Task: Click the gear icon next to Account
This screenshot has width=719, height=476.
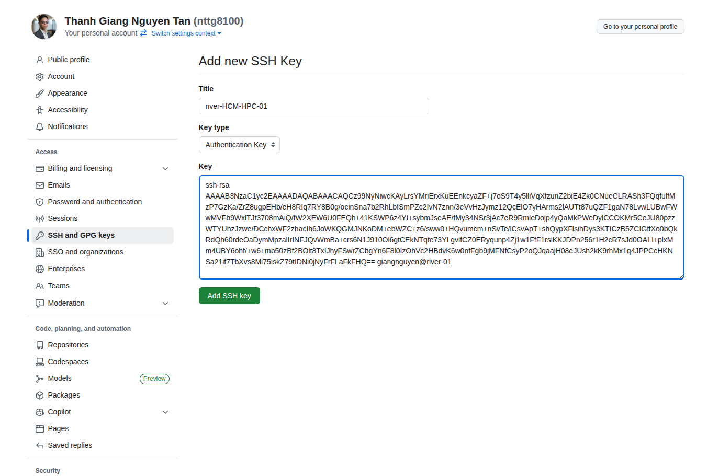Action: (x=40, y=77)
